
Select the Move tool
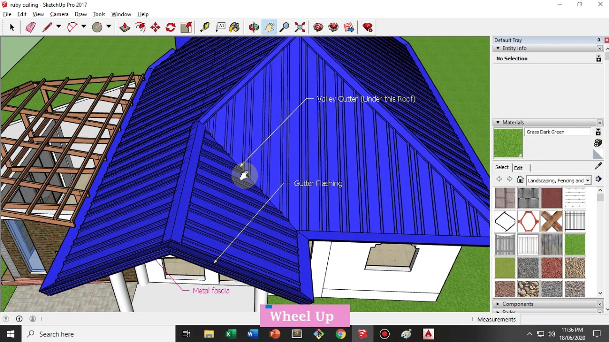155,28
